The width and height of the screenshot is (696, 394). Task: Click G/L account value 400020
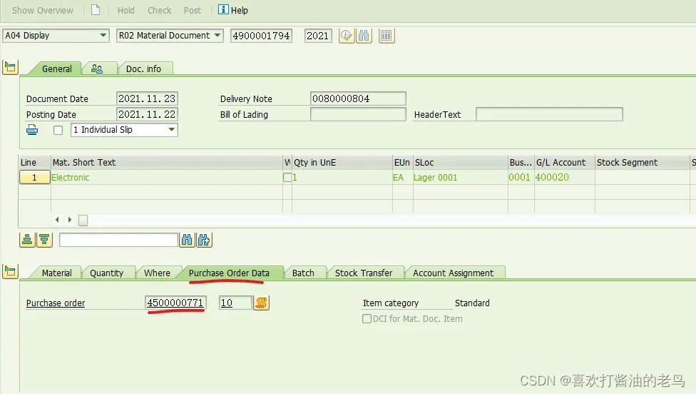[x=564, y=177]
